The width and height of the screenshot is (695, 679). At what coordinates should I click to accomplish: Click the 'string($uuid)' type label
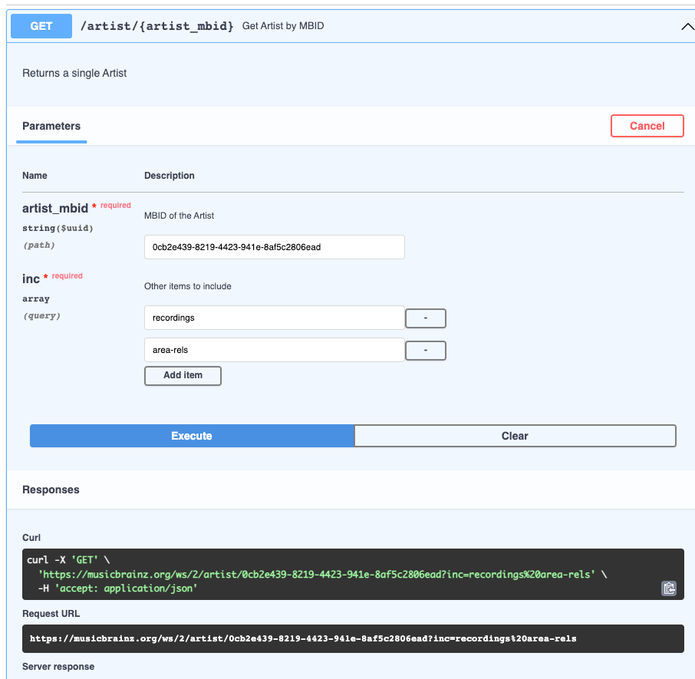point(58,229)
